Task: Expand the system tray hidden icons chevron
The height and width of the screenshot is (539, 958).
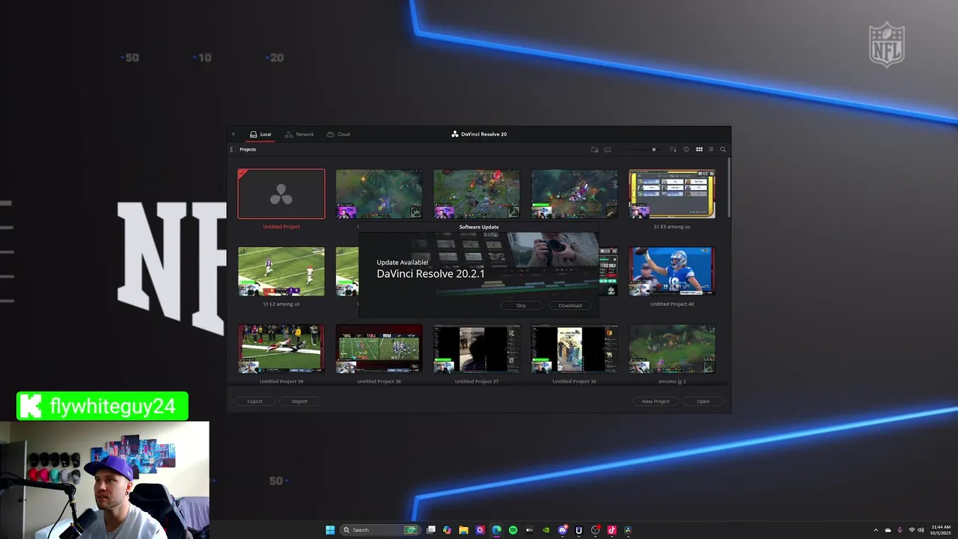Action: tap(876, 530)
